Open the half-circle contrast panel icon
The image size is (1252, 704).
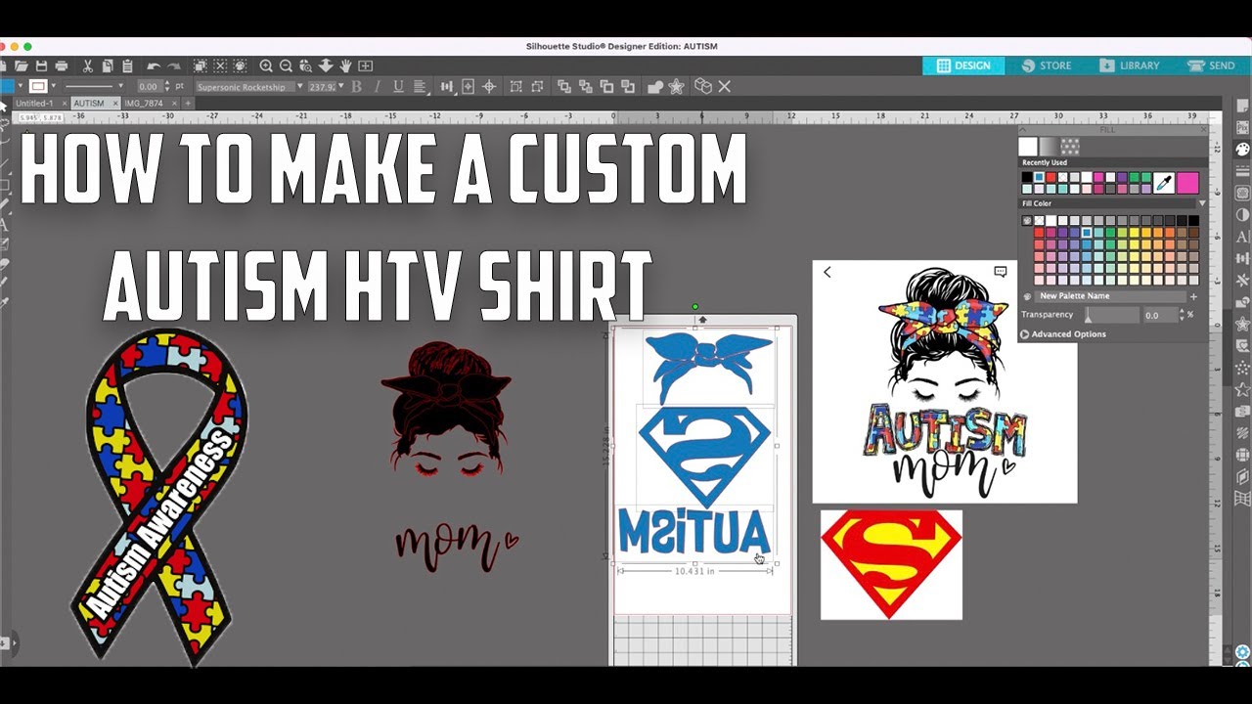click(1242, 215)
